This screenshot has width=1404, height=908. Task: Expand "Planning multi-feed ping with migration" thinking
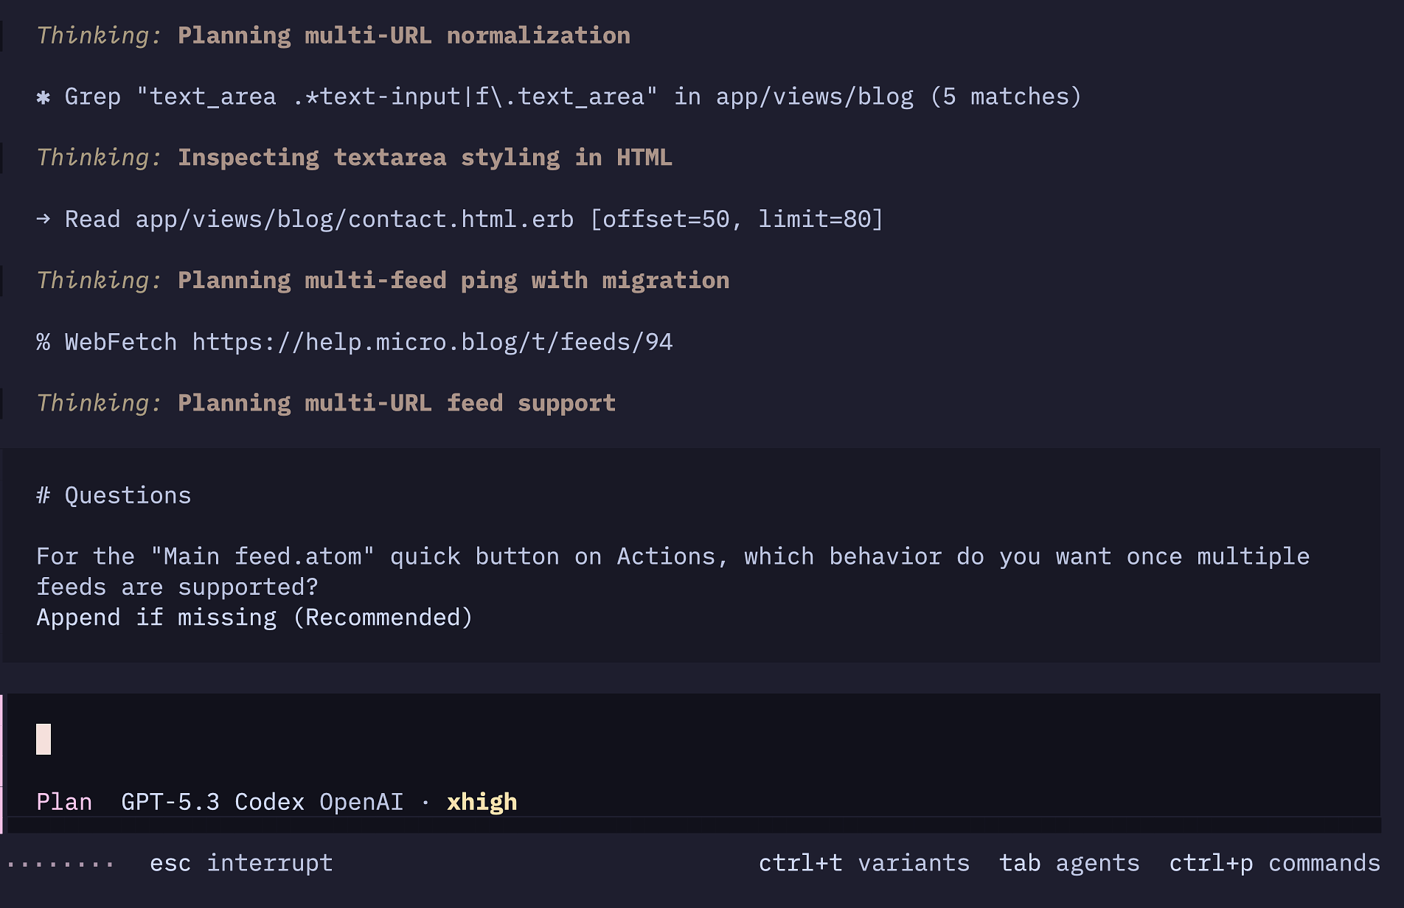pos(453,281)
